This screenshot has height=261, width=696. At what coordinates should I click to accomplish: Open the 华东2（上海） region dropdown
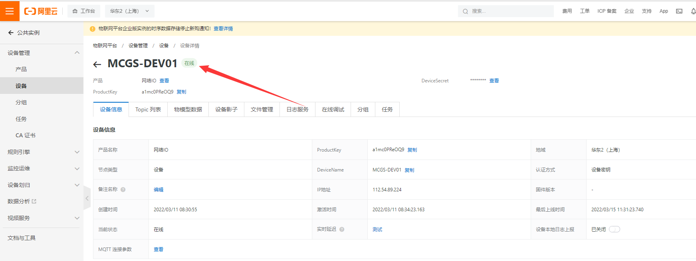tap(129, 11)
